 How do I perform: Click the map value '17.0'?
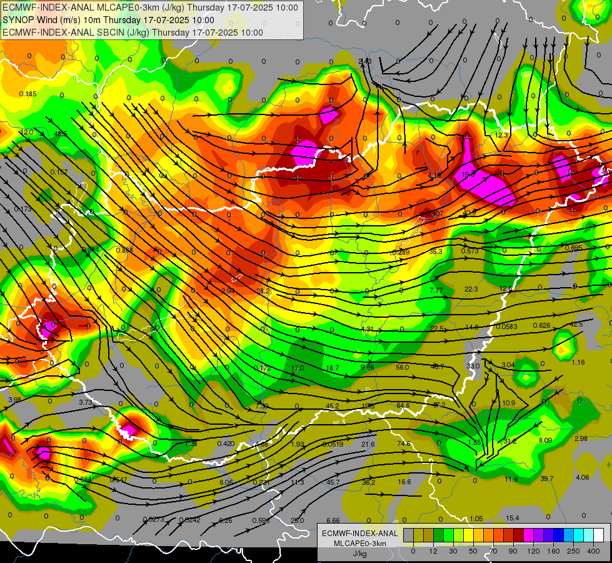(298, 368)
